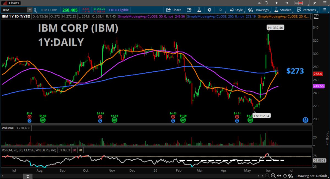
Task: Click the bottom percent drawing icon
Action: click(290, 176)
